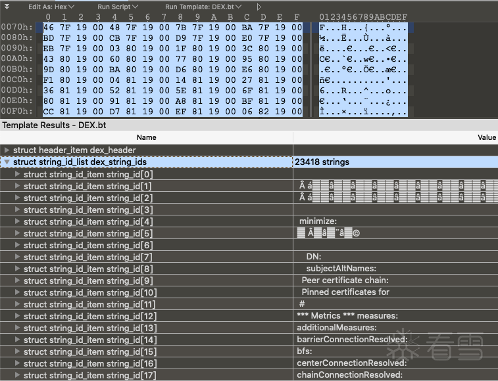
Task: Expand string_id[10] tree node
Action: [x=18, y=292]
